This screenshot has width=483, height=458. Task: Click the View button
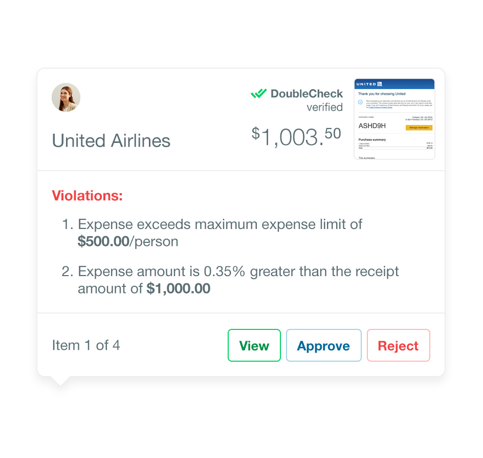click(x=254, y=345)
